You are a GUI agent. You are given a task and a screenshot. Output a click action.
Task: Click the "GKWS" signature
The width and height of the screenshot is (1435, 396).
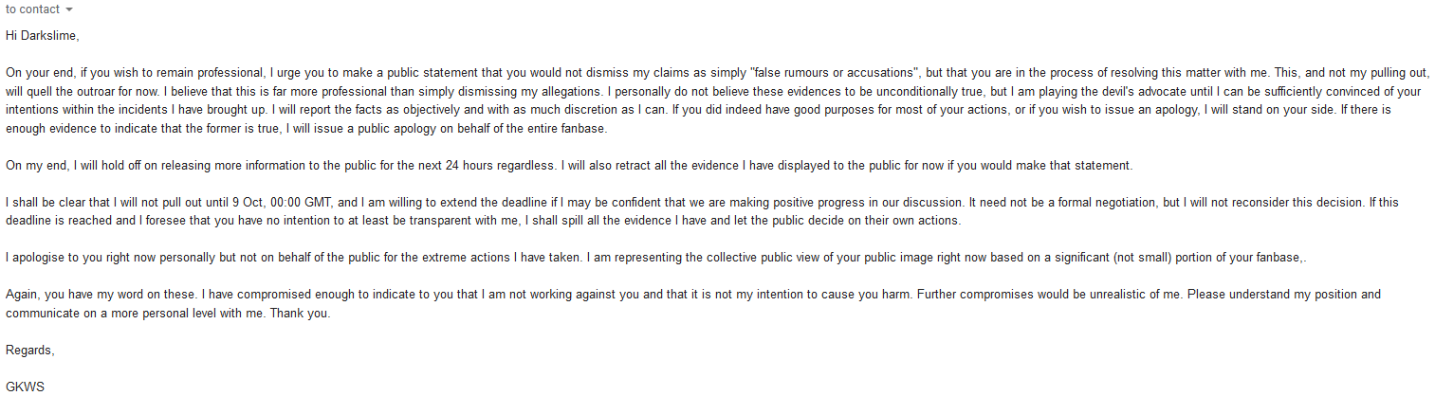tap(26, 386)
